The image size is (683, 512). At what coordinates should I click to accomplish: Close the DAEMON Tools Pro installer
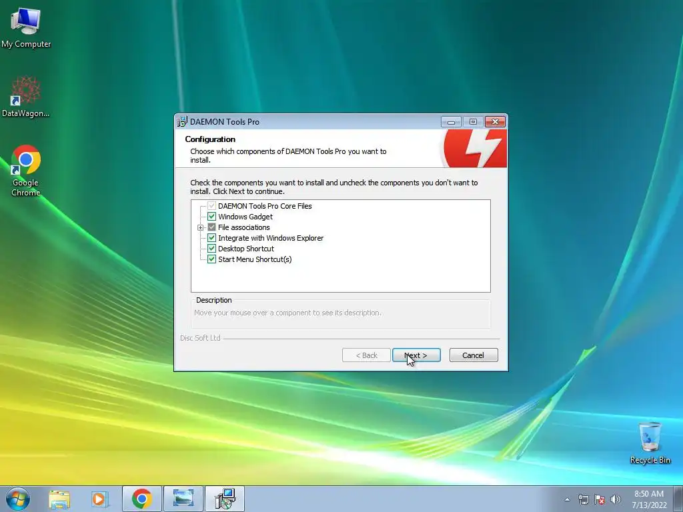click(x=495, y=122)
